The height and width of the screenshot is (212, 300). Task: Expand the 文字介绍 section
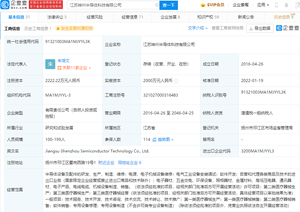click(198, 28)
